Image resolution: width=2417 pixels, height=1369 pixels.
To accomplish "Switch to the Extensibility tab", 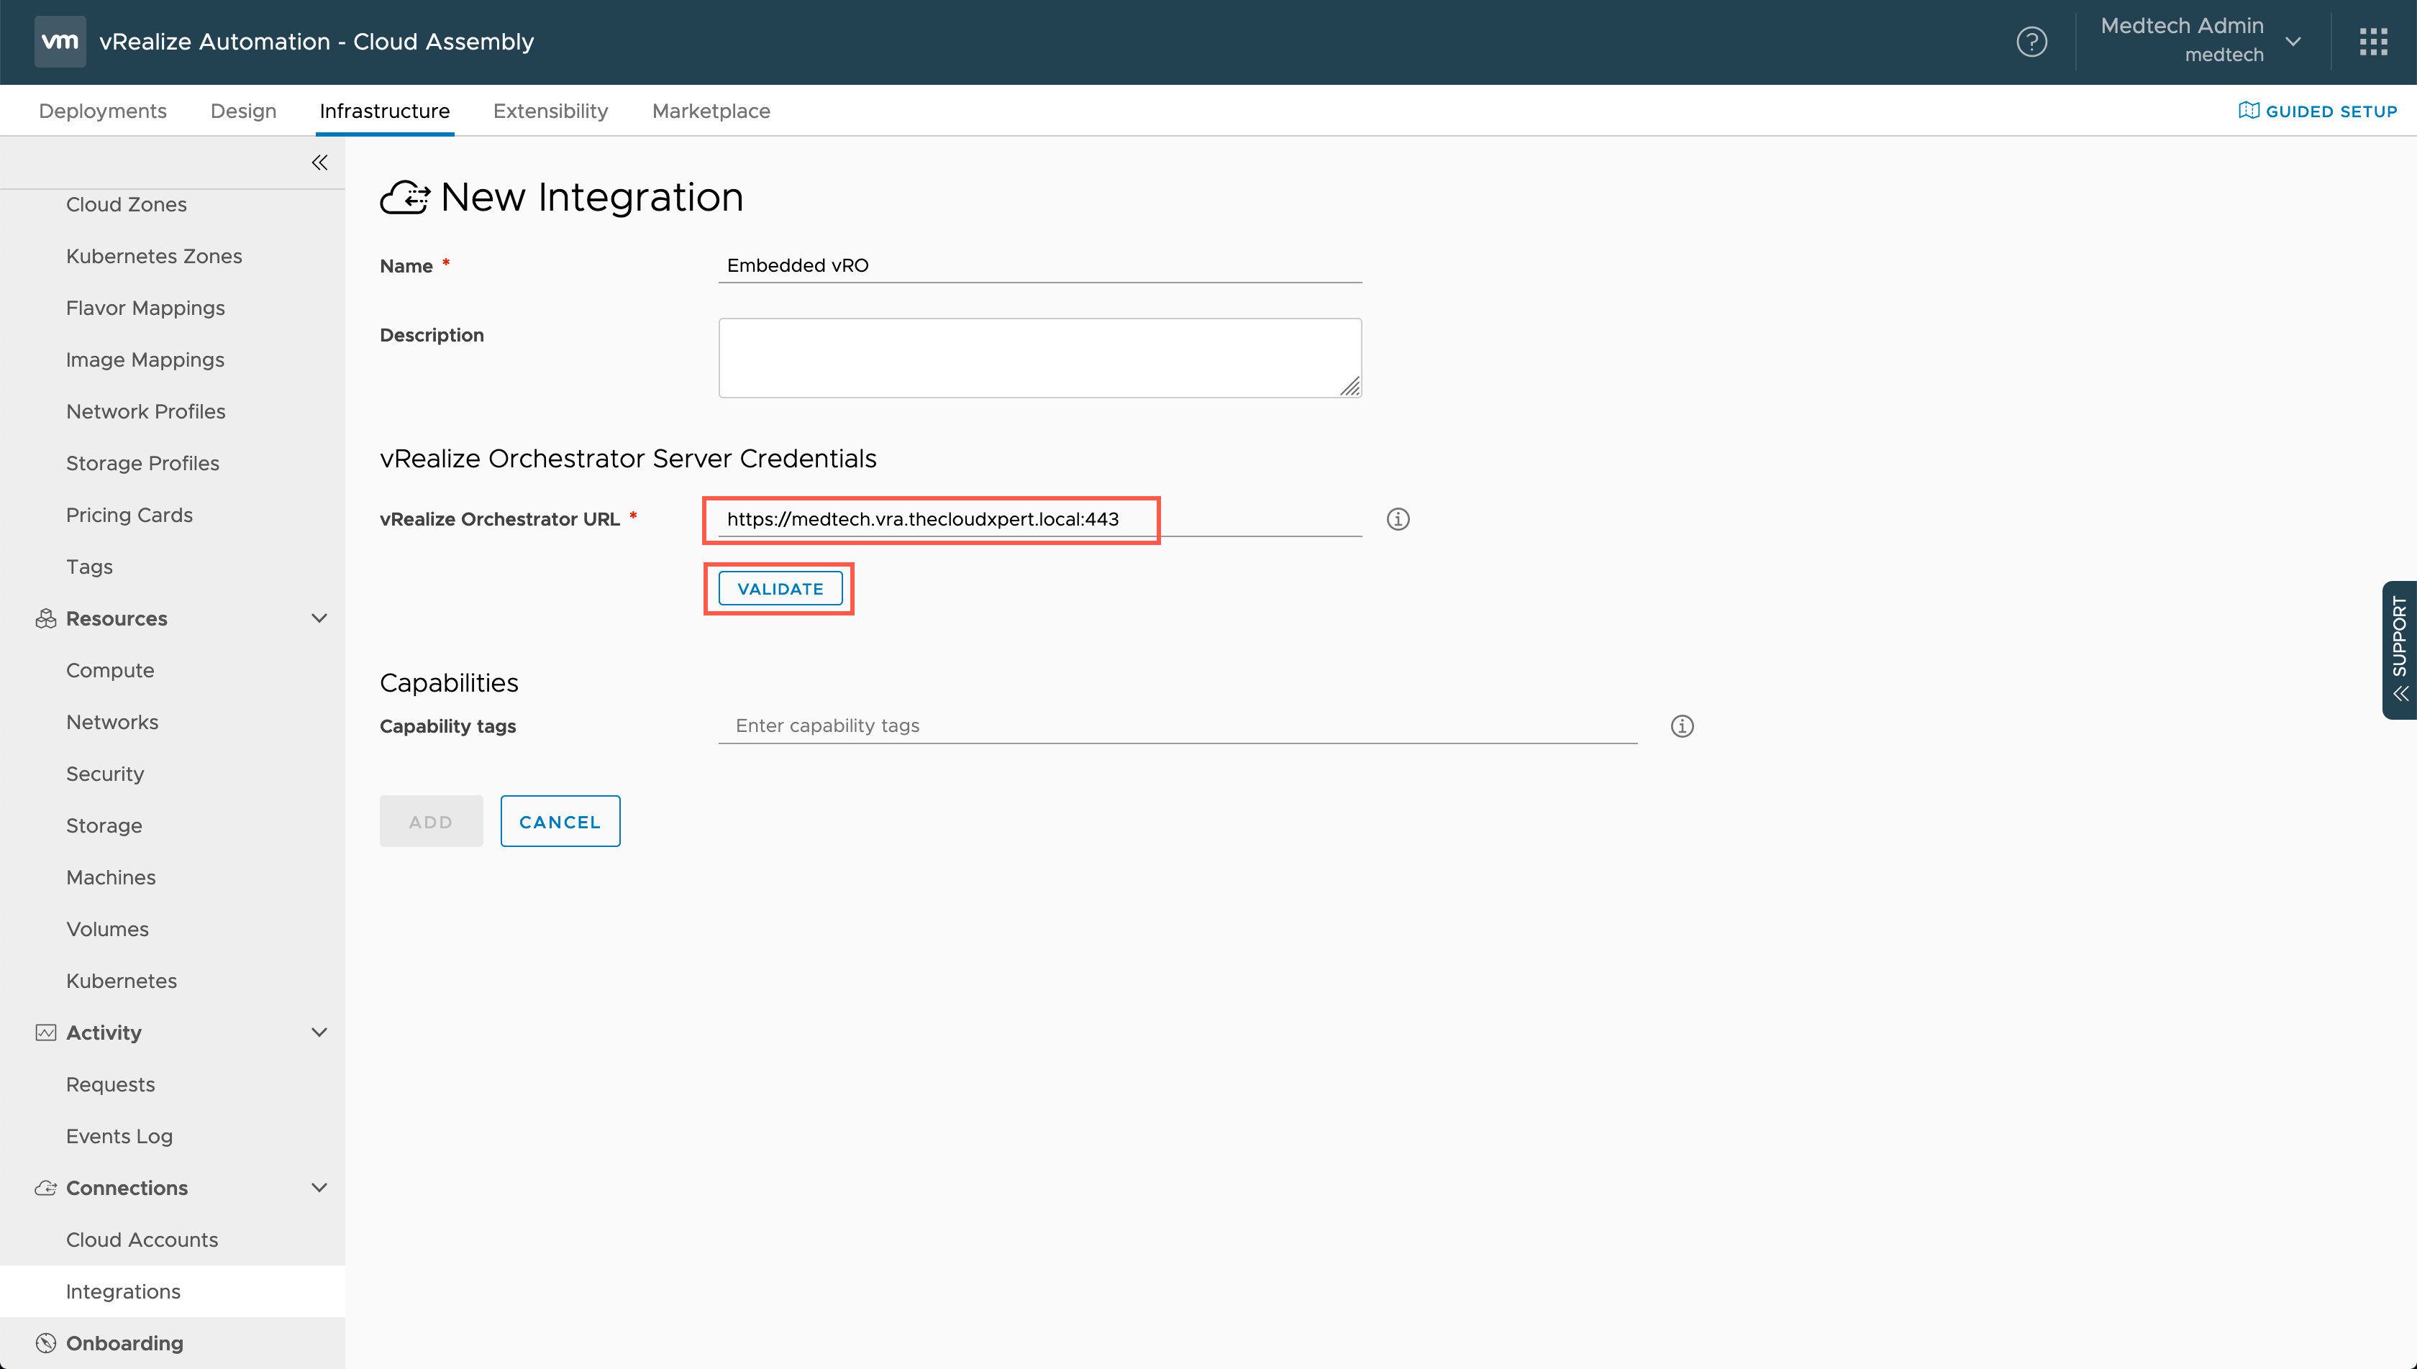I will click(550, 111).
